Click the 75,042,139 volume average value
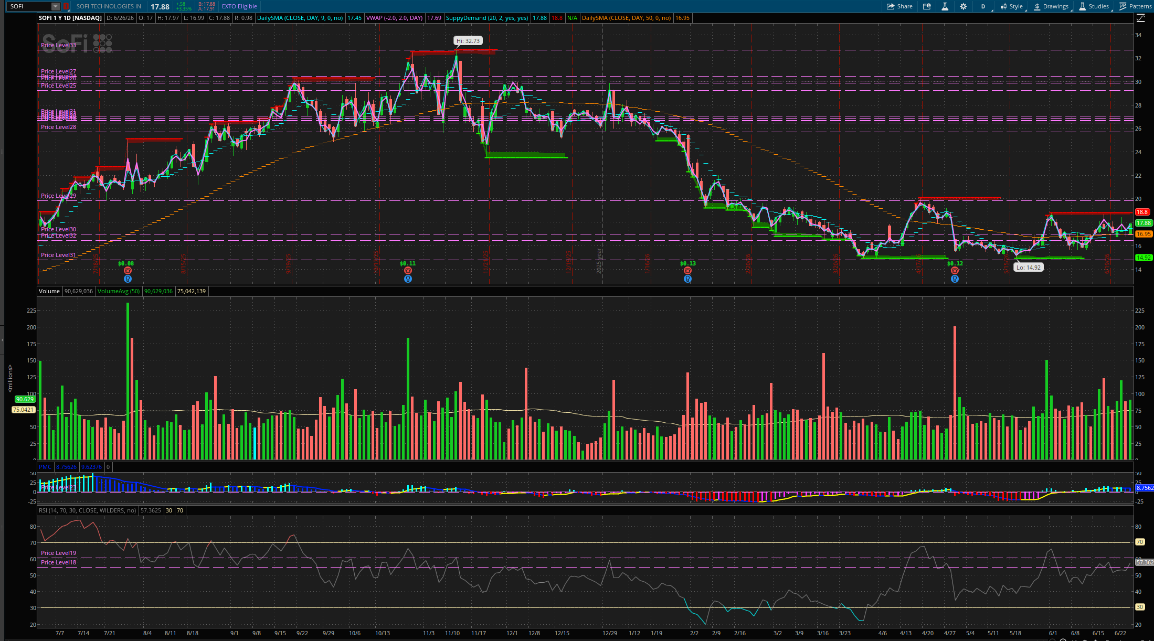 pyautogui.click(x=192, y=291)
